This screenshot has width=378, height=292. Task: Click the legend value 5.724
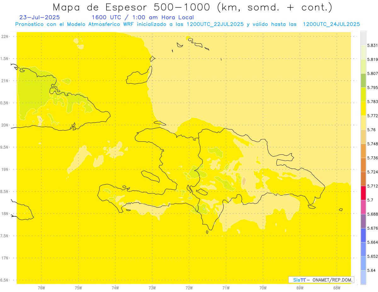click(373, 172)
